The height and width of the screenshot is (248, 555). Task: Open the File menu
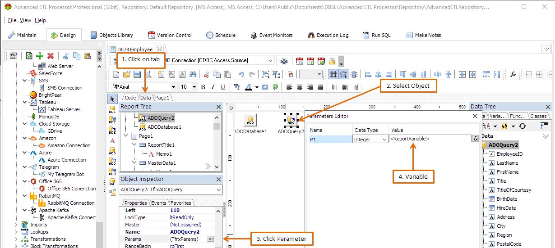coord(12,20)
